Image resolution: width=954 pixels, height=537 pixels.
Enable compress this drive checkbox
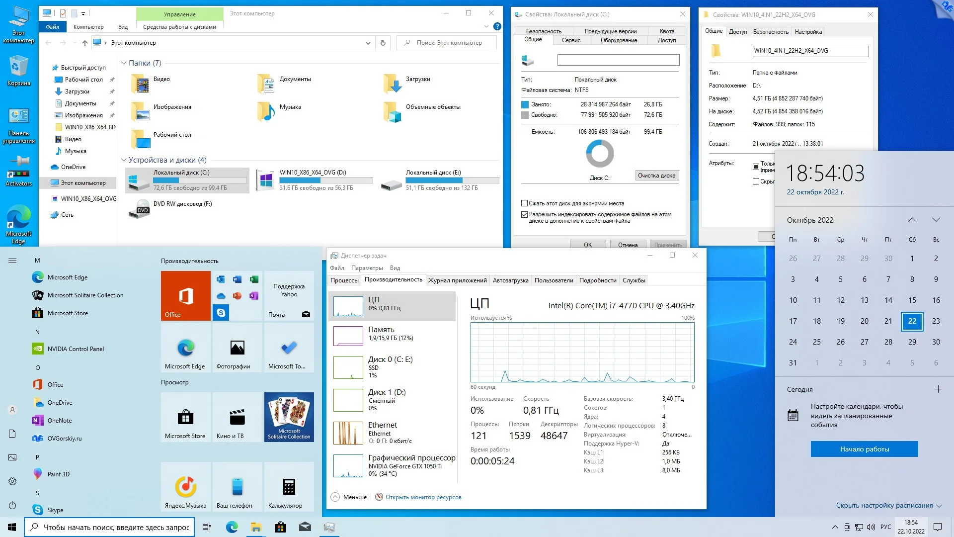[524, 203]
